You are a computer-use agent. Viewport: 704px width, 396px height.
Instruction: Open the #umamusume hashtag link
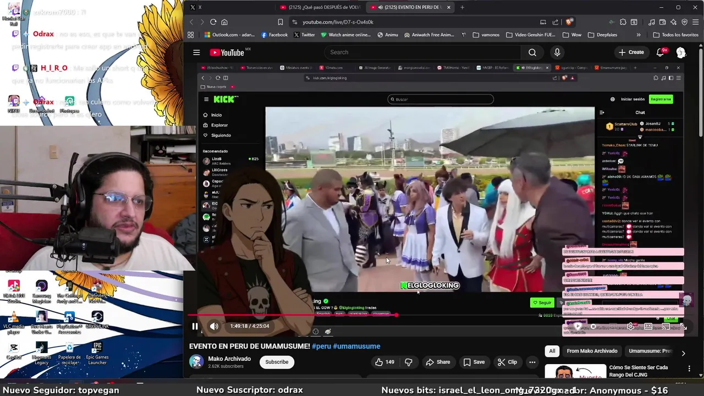(x=356, y=346)
